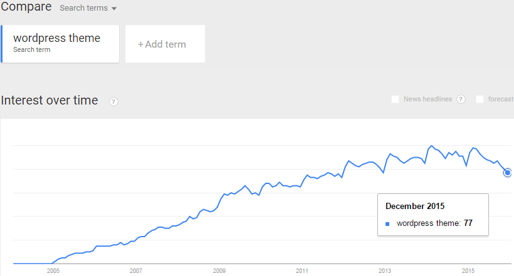514x276 pixels.
Task: Click the Compare heading
Action: (26, 8)
